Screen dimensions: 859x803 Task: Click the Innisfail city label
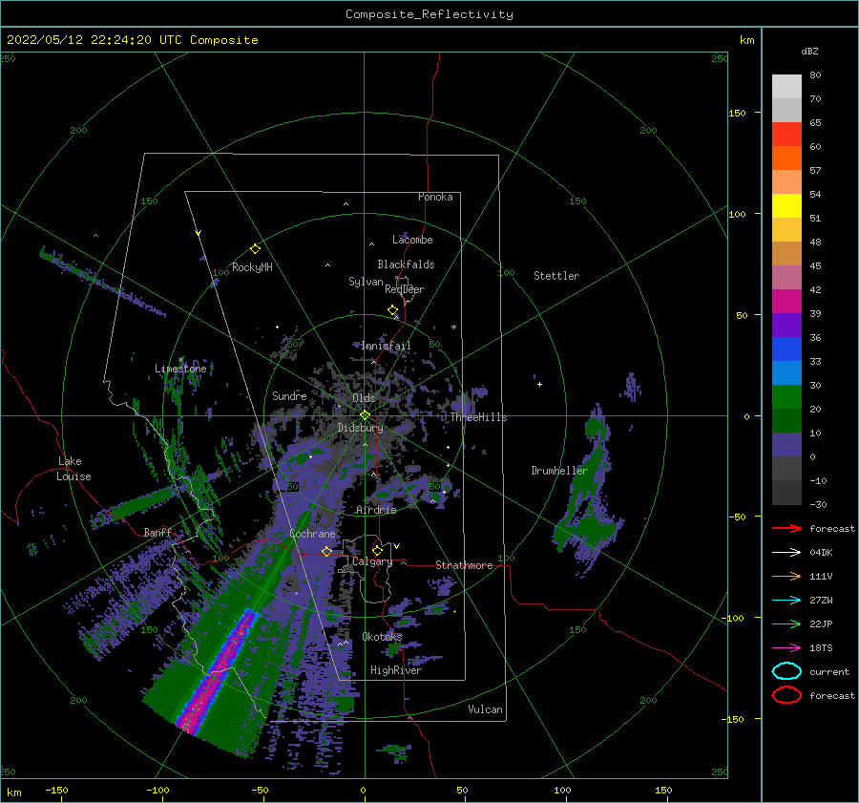click(x=386, y=346)
